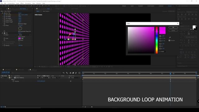Image resolution: width=199 pixels, height=112 pixels.
Task: Open the Dots Pattern Parent None dropdown
Action: (75, 77)
